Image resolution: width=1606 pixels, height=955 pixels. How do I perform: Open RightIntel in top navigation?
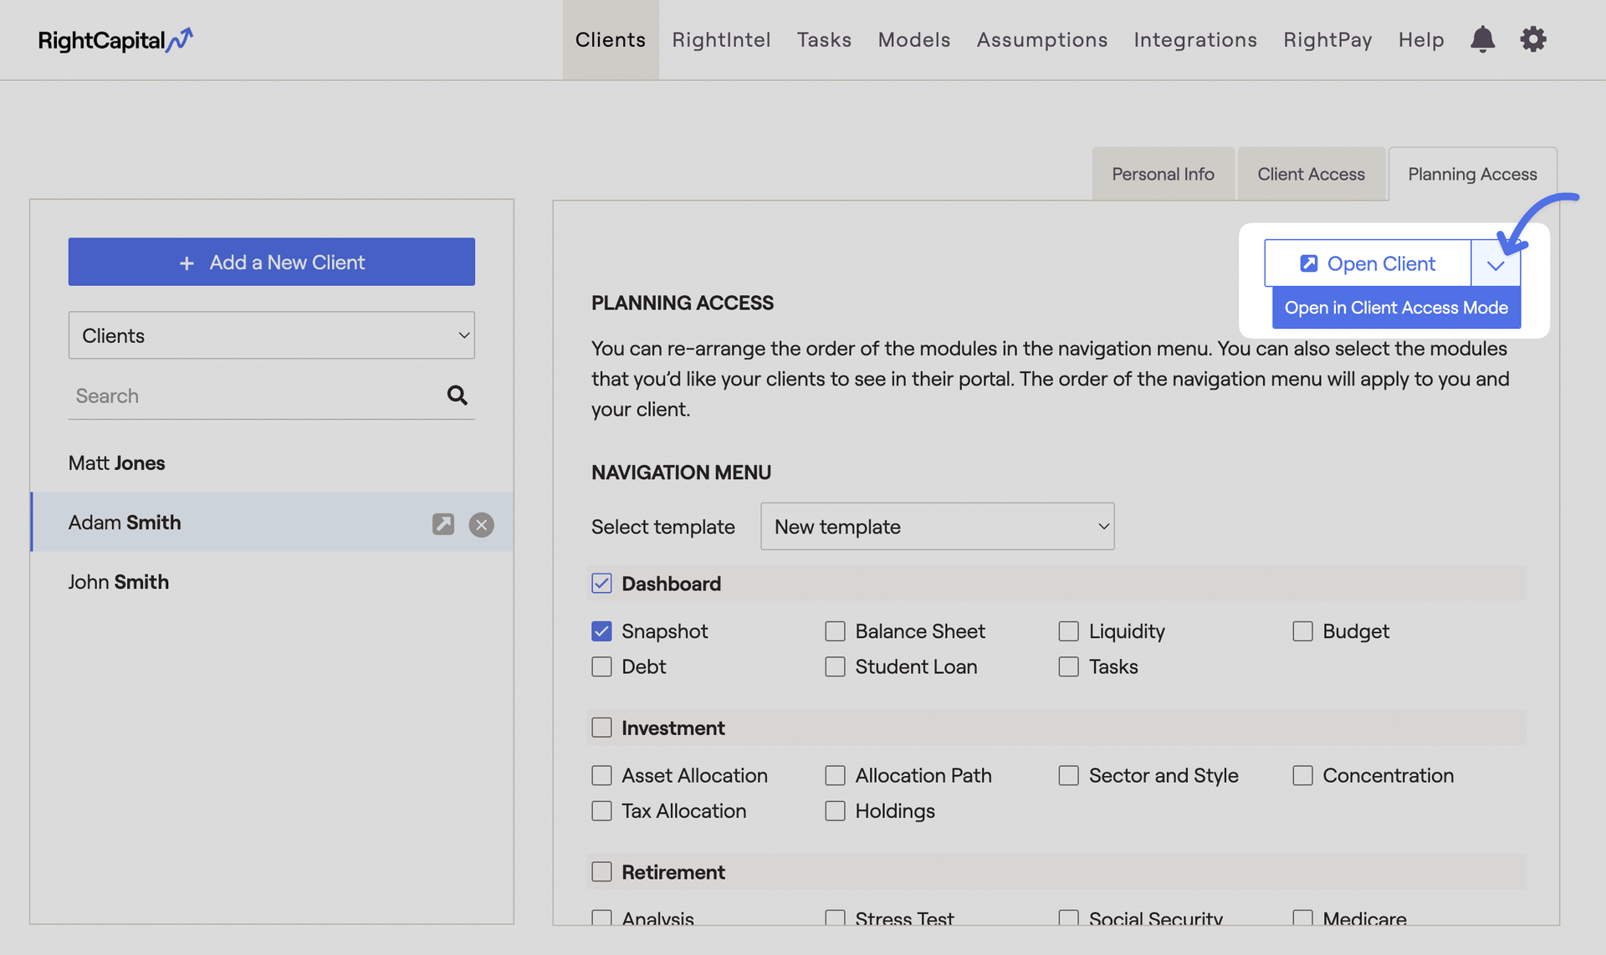721,39
